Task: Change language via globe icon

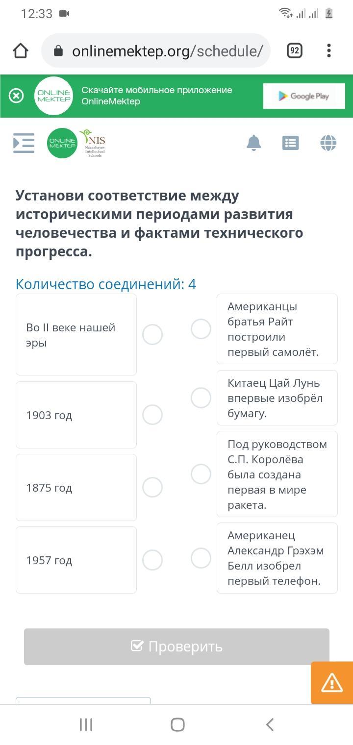Action: pyautogui.click(x=328, y=143)
